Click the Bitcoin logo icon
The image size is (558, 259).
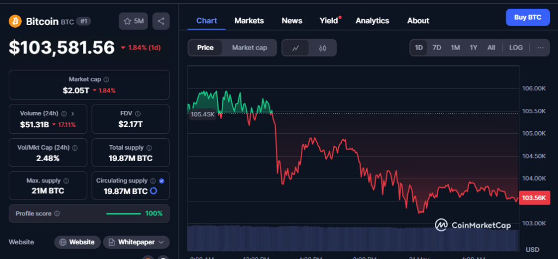[x=15, y=21]
